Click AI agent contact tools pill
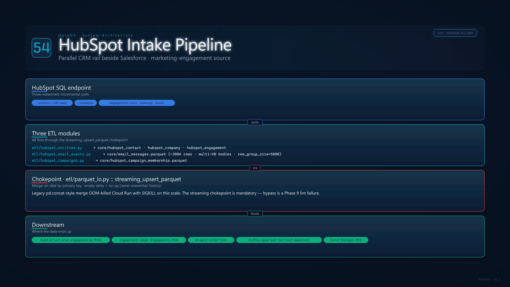510x287 pixels. click(211, 240)
